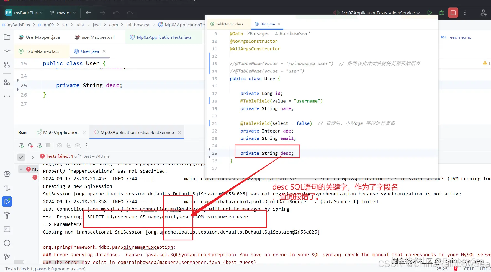Open the master branch dropdown

(x=63, y=13)
